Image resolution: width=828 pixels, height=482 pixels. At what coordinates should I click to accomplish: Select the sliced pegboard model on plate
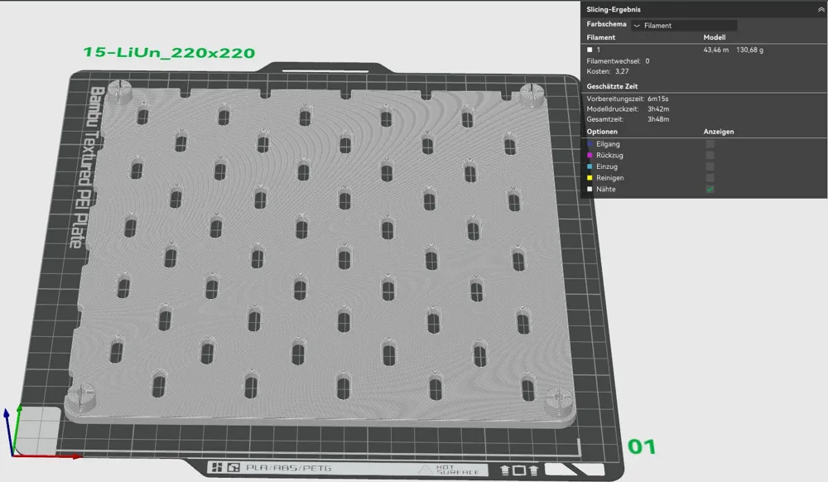pyautogui.click(x=322, y=253)
